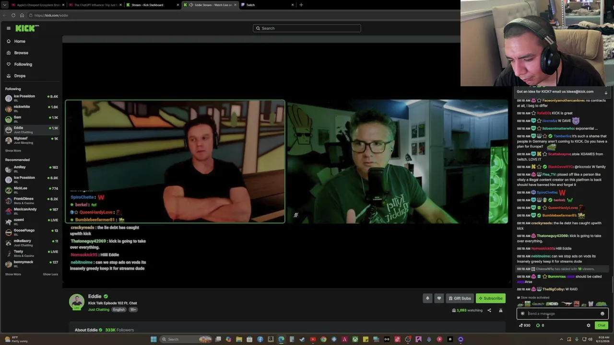Click the green Chat send button

coord(601,325)
